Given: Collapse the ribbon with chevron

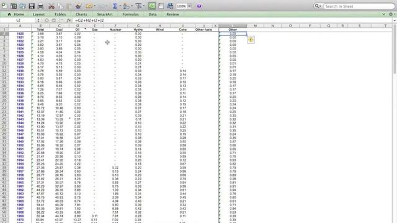Looking at the screenshot, I should tap(383, 14).
